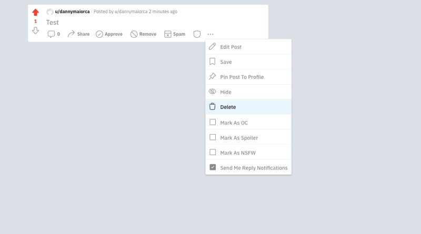This screenshot has height=234, width=421.
Task: Open the u/dannymaiorca user avatar
Action: [50, 12]
